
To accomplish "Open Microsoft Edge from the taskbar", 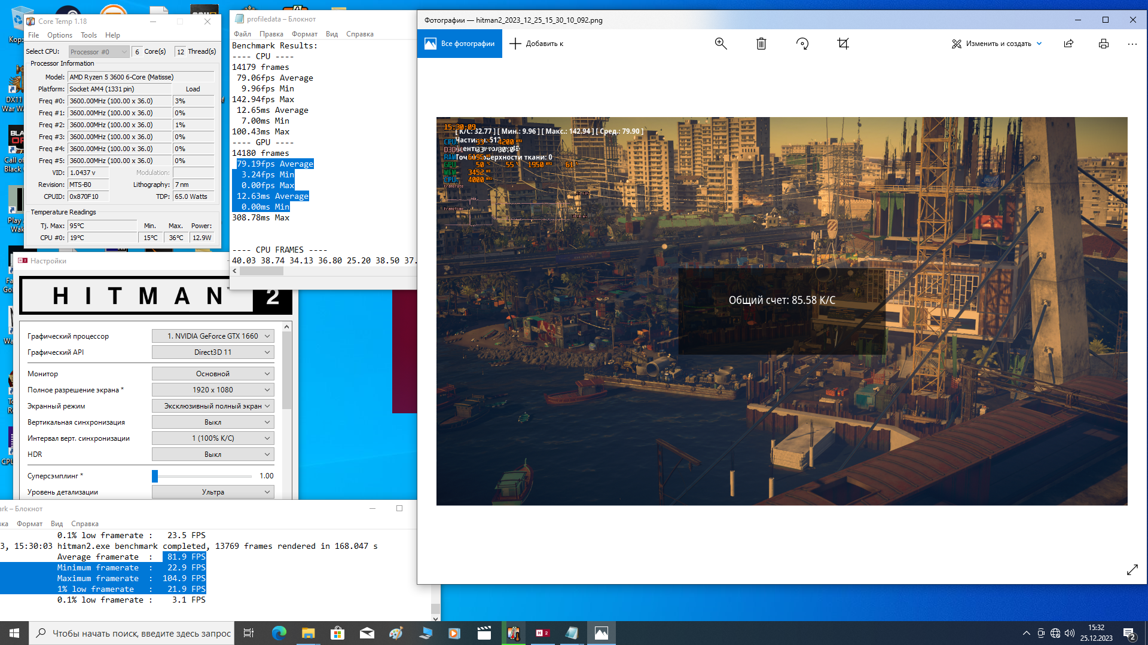I will 279,633.
